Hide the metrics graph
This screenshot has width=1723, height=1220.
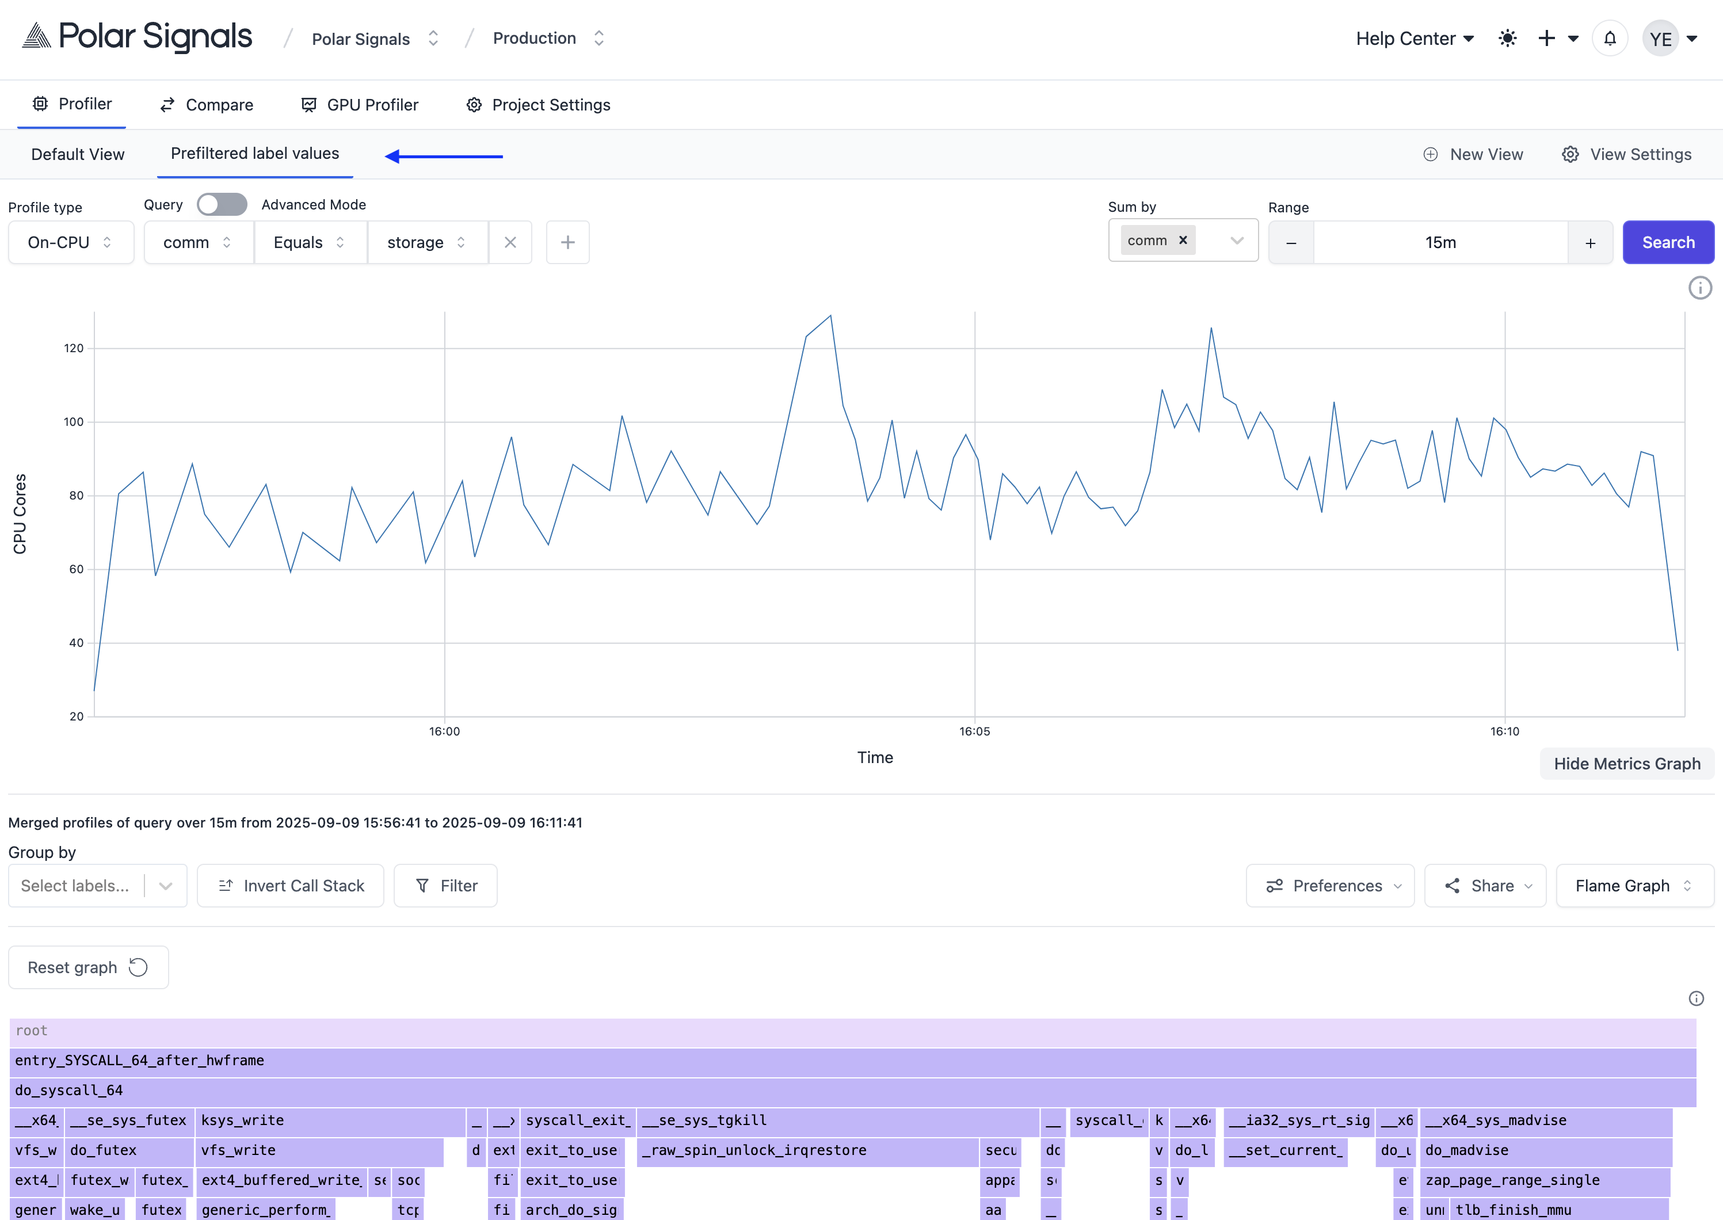1627,763
